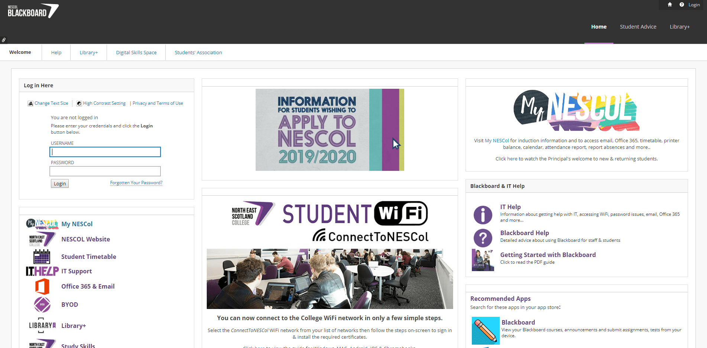
Task: Click the Getting Started guide thumbnail
Action: pyautogui.click(x=483, y=260)
